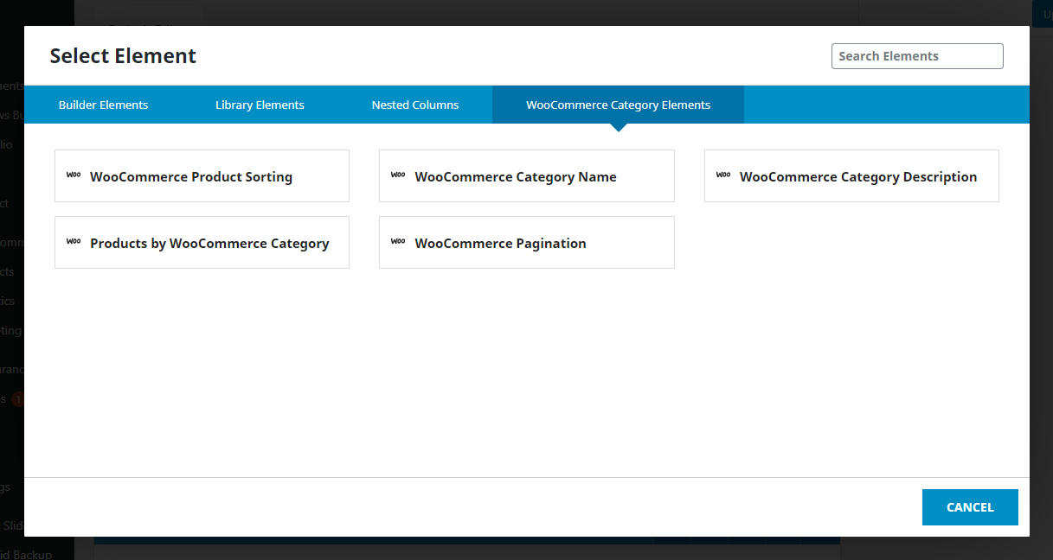1053x560 pixels.
Task: Click the Woo icon beside WooCommerce Product Sorting
Action: click(74, 175)
